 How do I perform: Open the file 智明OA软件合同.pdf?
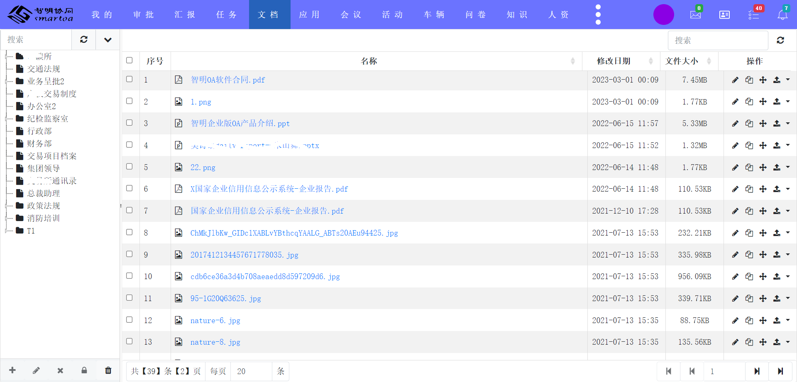[227, 80]
